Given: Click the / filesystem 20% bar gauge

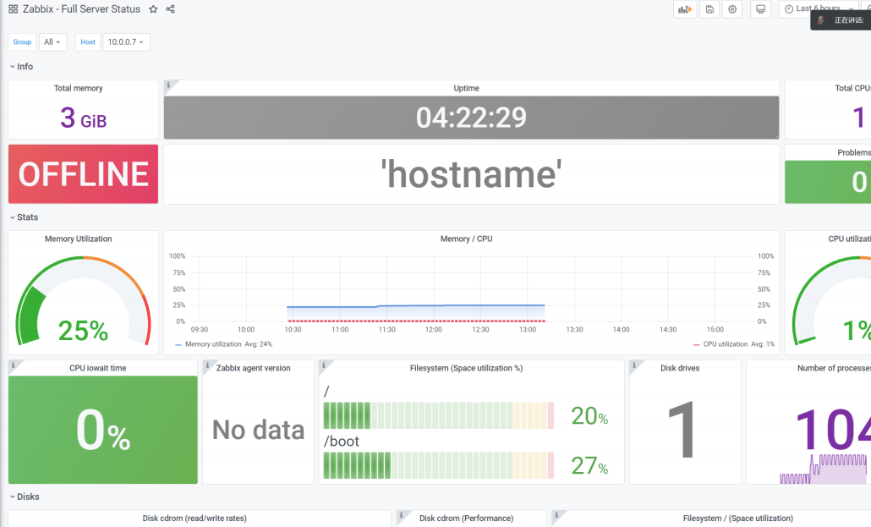Looking at the screenshot, I should pos(438,415).
